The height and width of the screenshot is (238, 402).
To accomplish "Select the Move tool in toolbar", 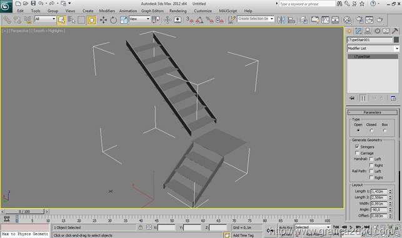I will point(103,20).
